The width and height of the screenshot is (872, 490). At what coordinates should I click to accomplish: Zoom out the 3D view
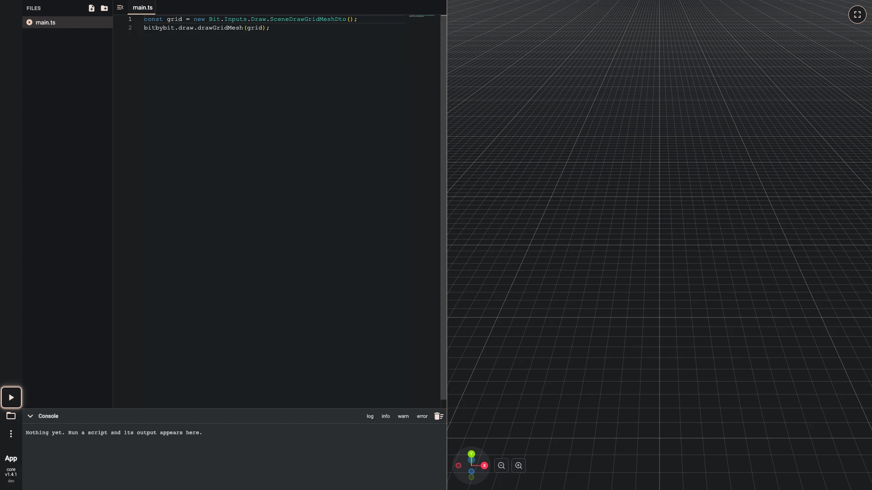[x=501, y=465]
